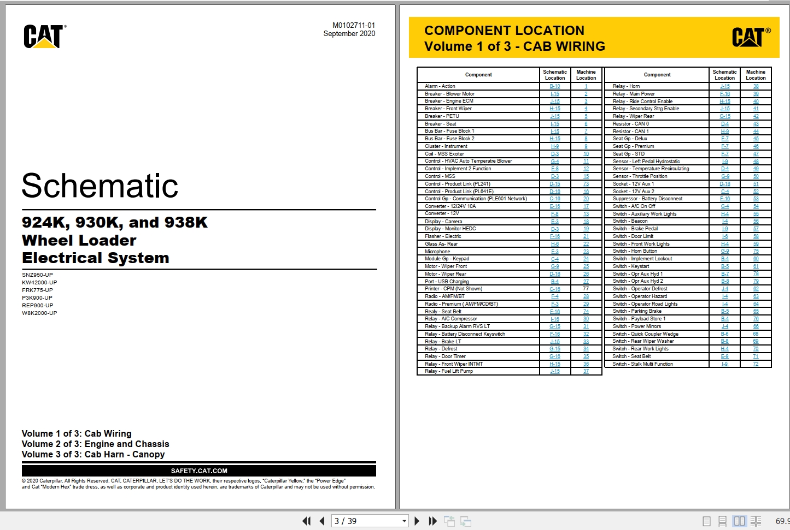Open schematic location D-15 for Product Link (PL241)
The height and width of the screenshot is (530, 790).
pos(554,184)
